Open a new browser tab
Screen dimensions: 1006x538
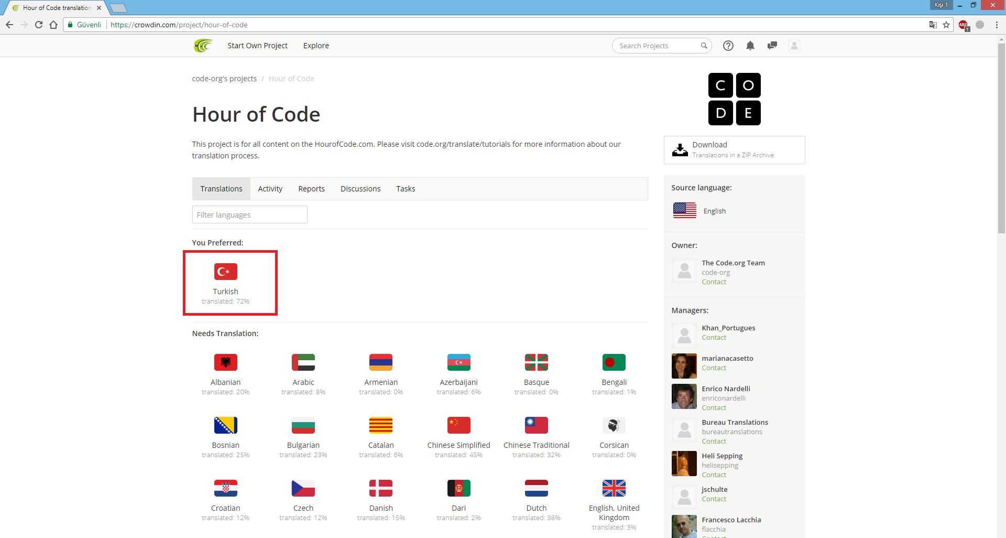coord(118,8)
